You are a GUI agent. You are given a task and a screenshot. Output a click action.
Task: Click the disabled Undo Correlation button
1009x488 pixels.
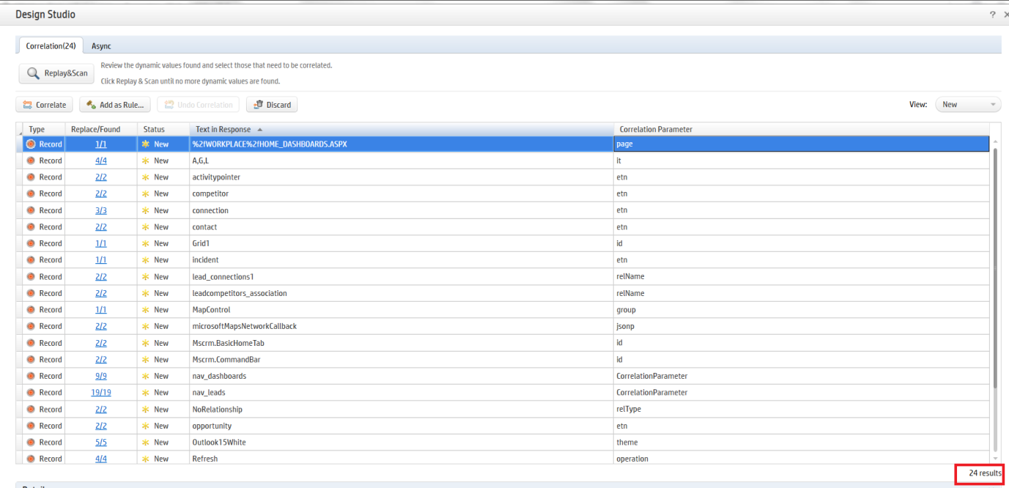pos(199,105)
